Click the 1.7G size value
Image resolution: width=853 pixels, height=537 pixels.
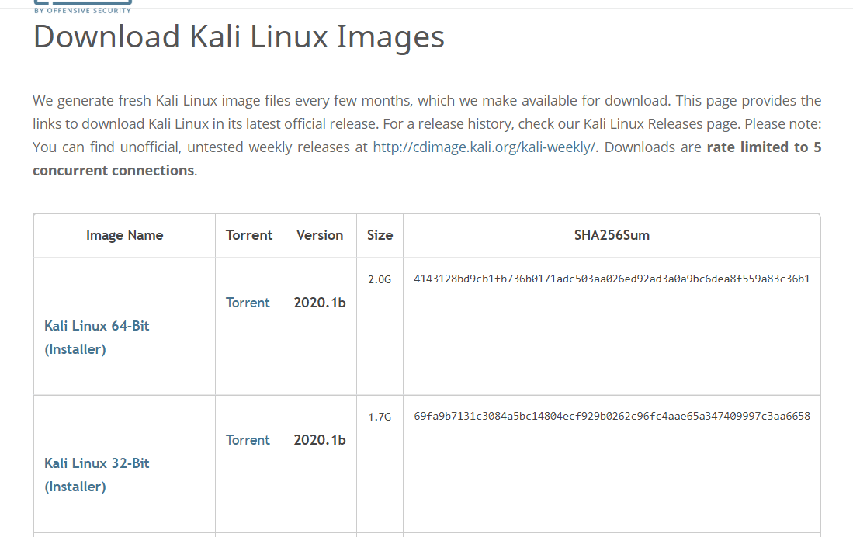[x=380, y=417]
